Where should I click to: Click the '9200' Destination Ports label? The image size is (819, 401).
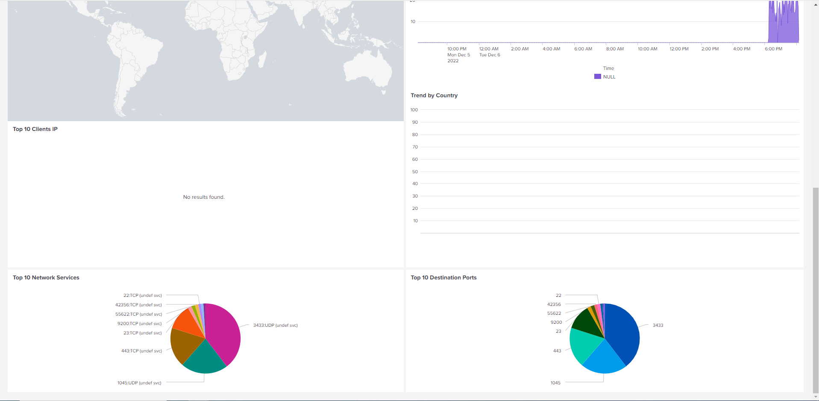556,322
